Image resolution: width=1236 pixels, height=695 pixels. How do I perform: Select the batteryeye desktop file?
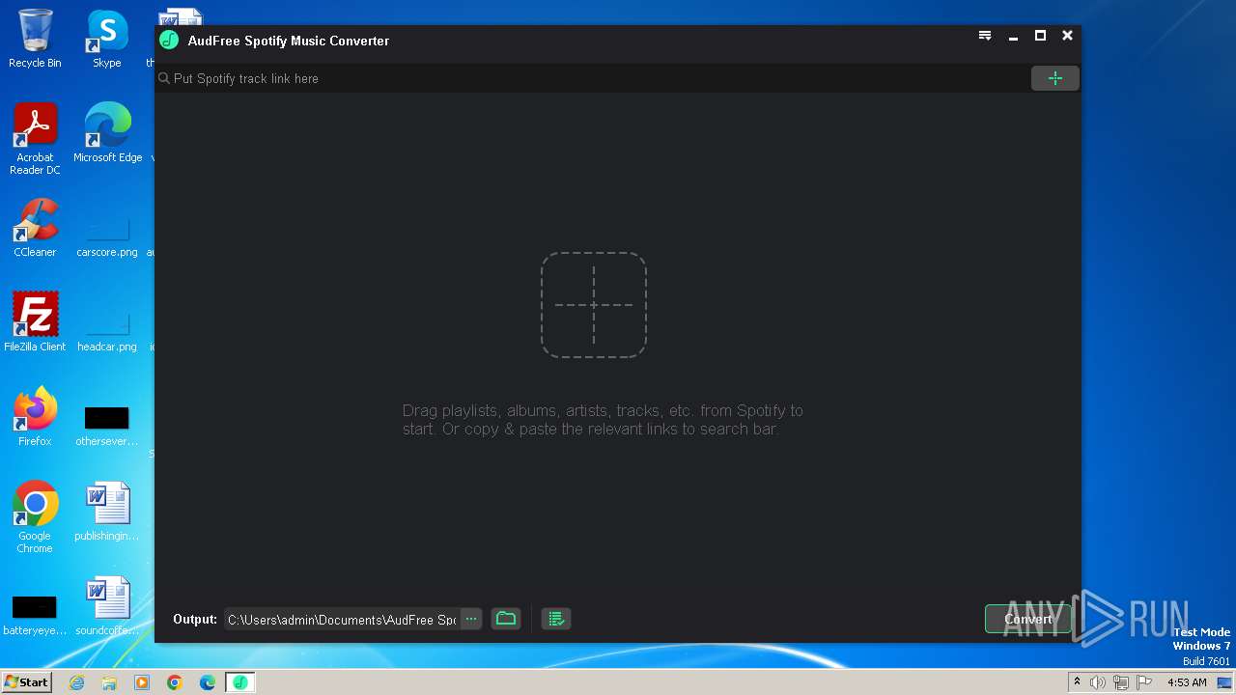(35, 614)
